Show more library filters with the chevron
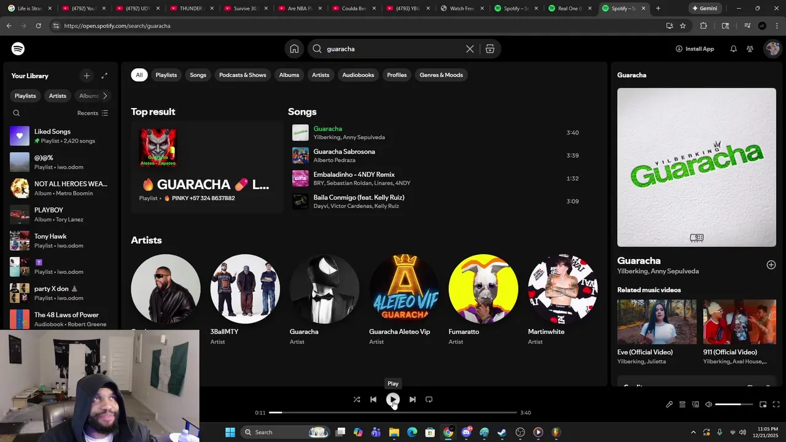The height and width of the screenshot is (442, 786). (x=105, y=96)
